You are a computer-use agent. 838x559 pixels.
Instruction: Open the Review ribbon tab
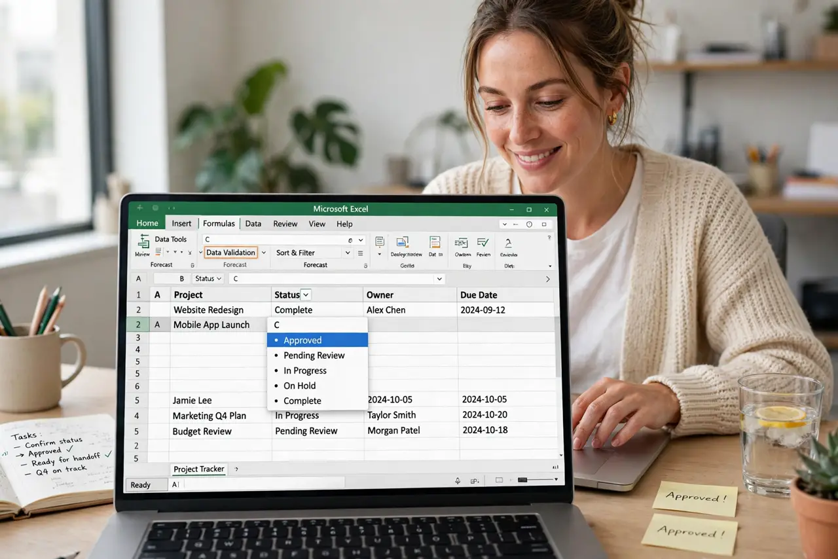285,224
